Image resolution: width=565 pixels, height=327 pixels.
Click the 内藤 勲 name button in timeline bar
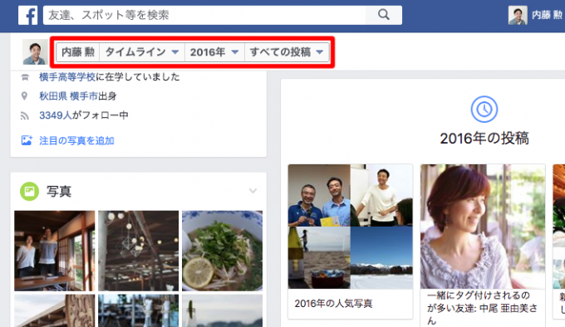click(78, 52)
